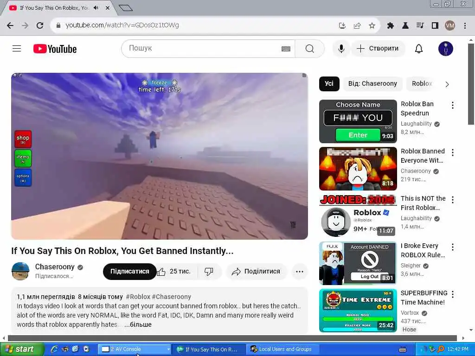Mute the tab using speaker icon
The width and height of the screenshot is (475, 356).
point(96,8)
